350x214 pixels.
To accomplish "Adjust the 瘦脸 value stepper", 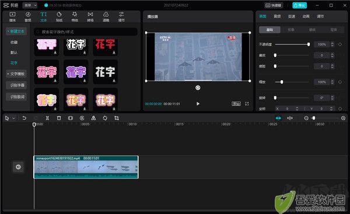I will click(332, 66).
